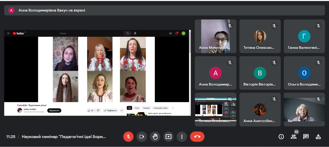Expand filter chips with right chevron
The width and height of the screenshot is (329, 147).
pos(173,108)
